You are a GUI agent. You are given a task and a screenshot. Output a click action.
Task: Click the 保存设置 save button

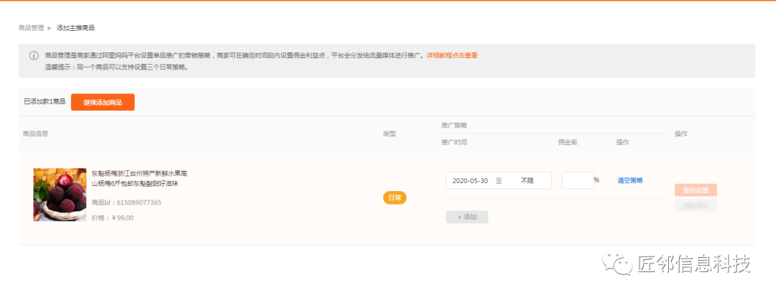[x=696, y=190]
